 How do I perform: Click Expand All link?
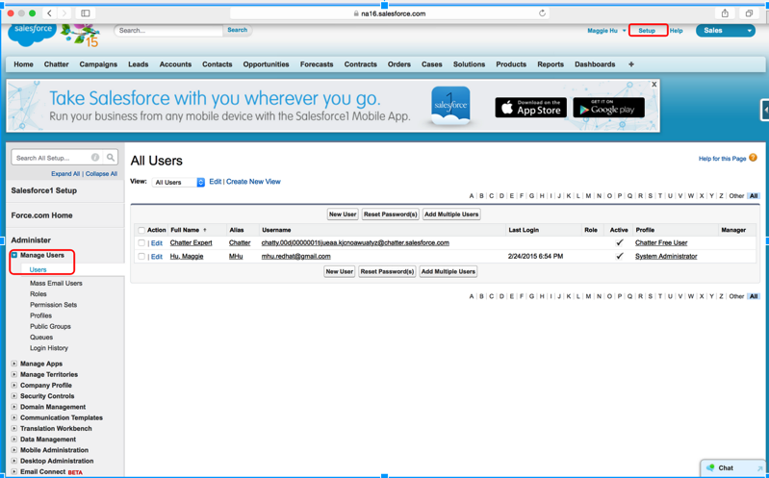click(65, 173)
